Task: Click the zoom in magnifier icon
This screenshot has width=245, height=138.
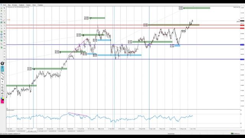Action: point(2,16)
